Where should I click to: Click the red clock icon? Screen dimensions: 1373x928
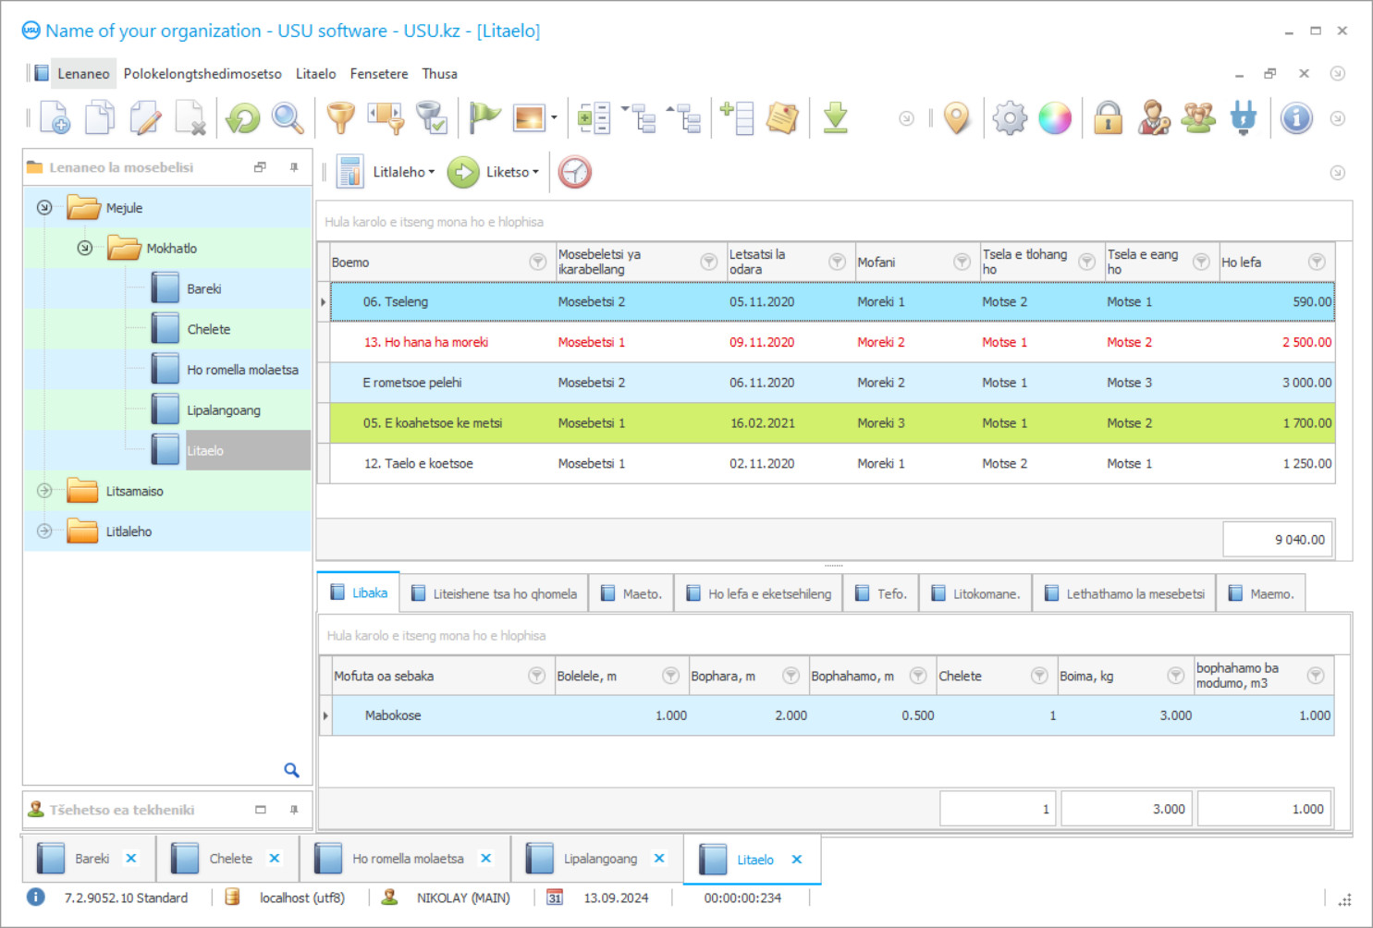[574, 172]
